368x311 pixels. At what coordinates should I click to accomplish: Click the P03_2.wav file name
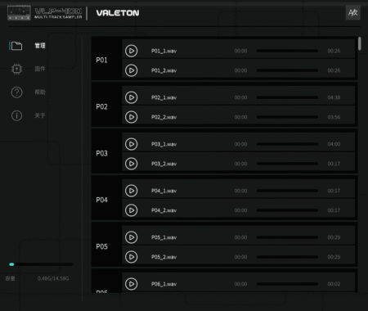(x=164, y=164)
